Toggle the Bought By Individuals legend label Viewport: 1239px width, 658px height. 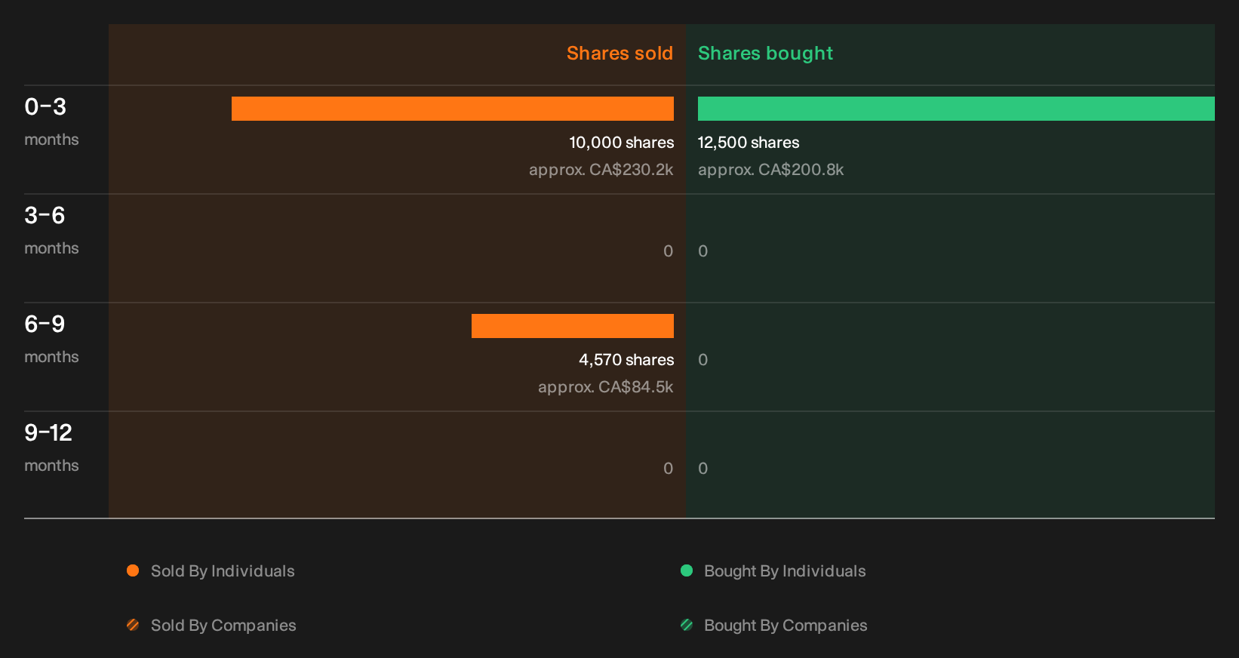tap(785, 571)
